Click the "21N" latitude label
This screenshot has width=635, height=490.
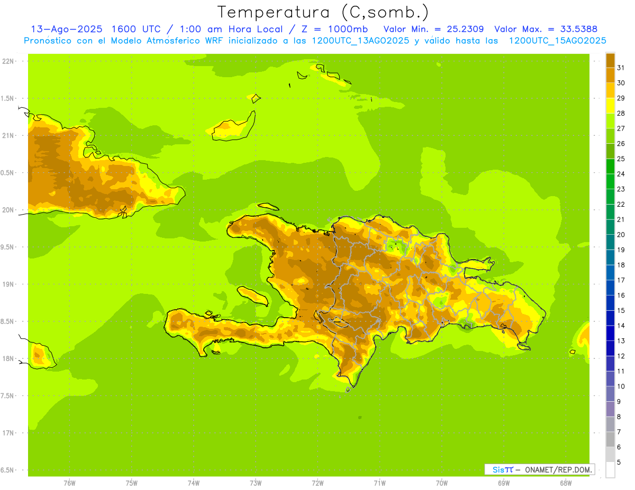coord(8,136)
